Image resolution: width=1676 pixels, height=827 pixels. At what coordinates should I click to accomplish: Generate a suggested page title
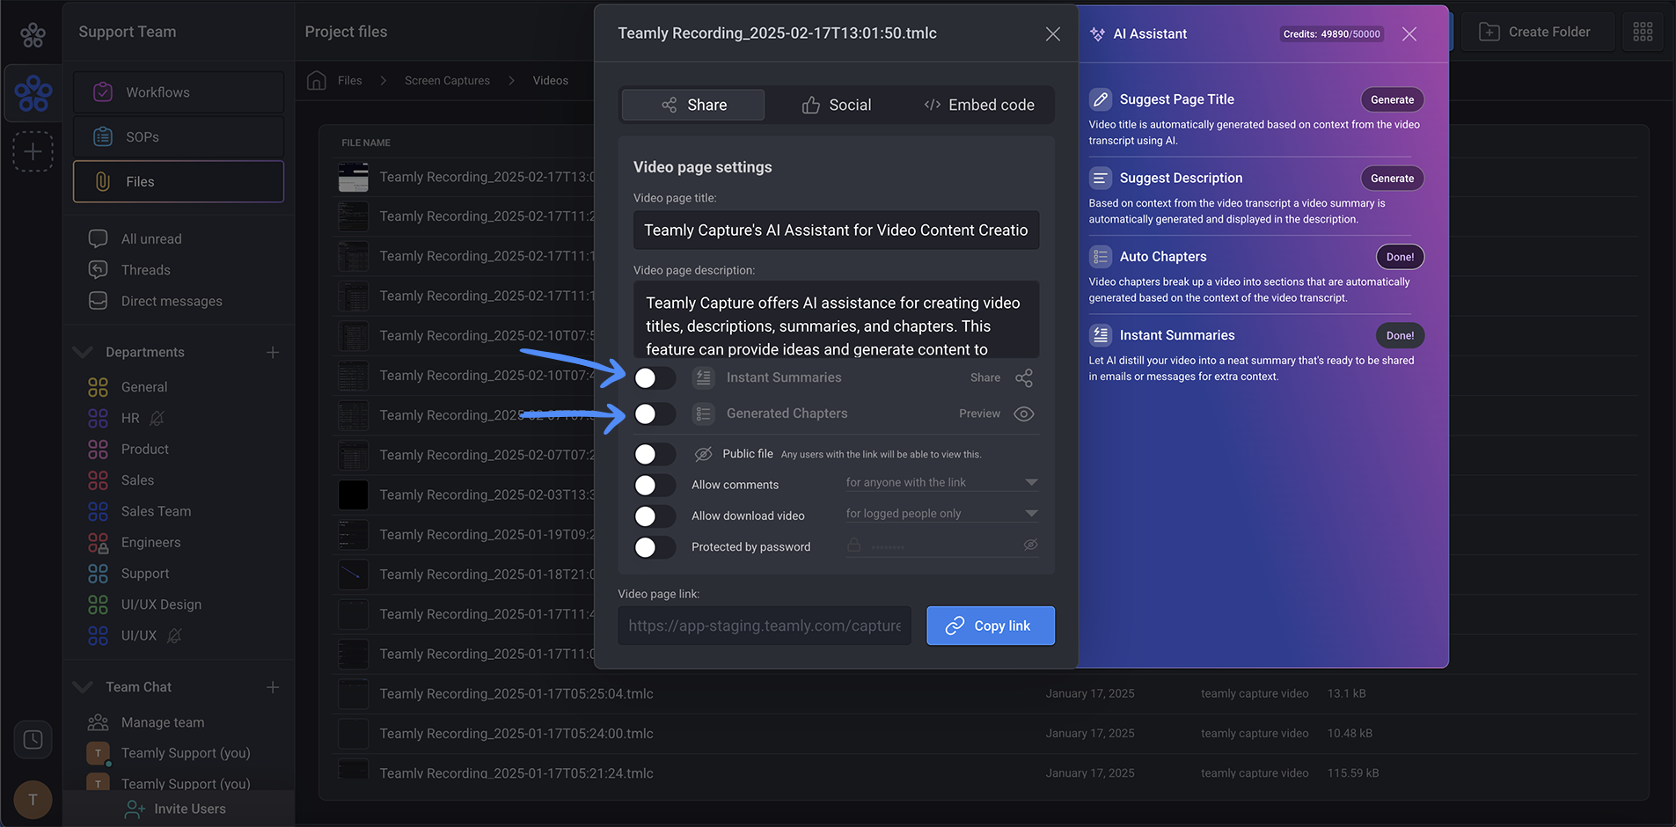tap(1393, 99)
